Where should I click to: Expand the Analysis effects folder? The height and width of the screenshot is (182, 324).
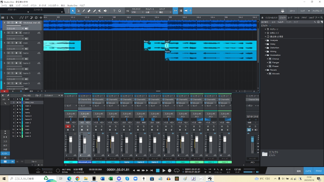[x=265, y=40]
